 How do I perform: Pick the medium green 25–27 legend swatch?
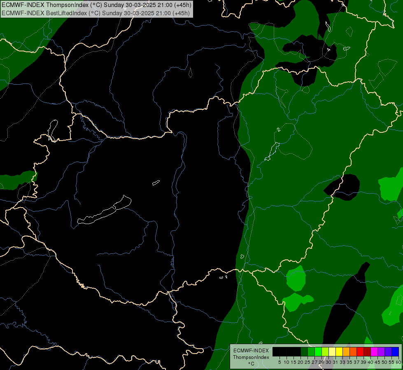click(311, 351)
